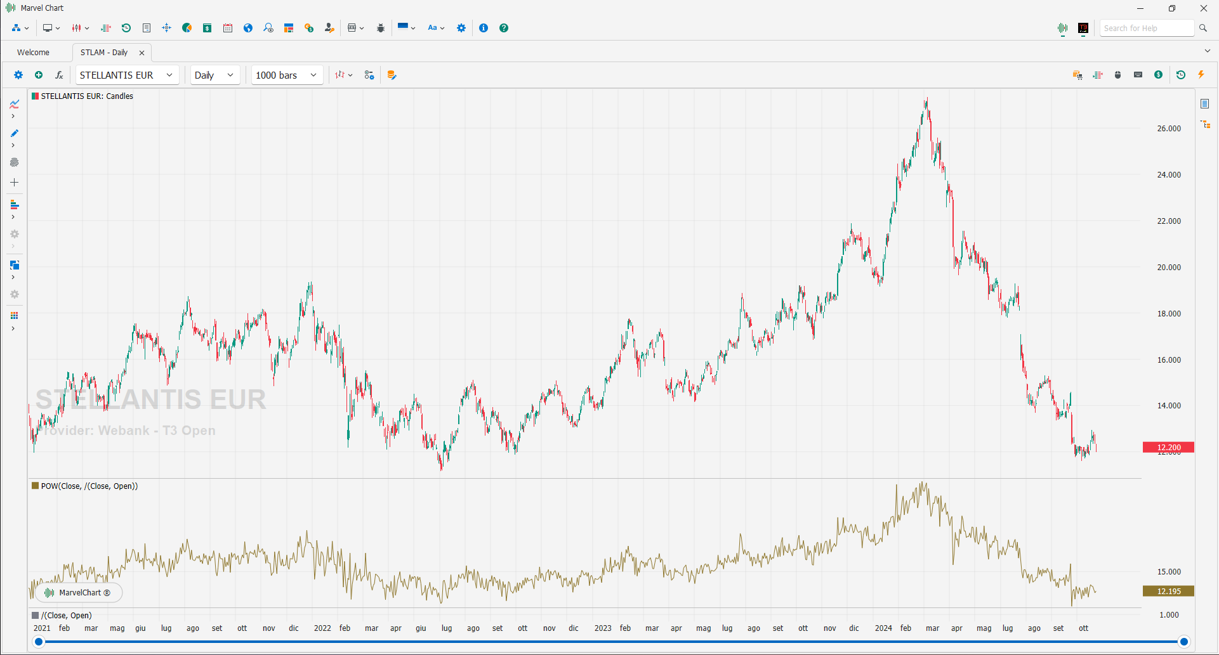Click the history clock icon in top toolbar
This screenshot has width=1219, height=655.
(126, 28)
